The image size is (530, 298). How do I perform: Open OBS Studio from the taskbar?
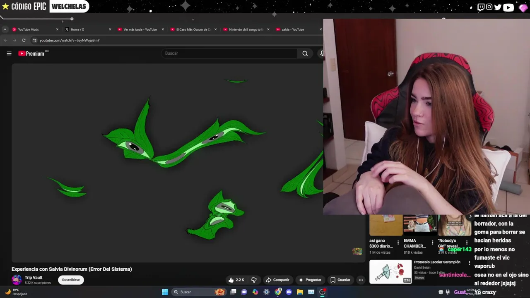click(322, 292)
